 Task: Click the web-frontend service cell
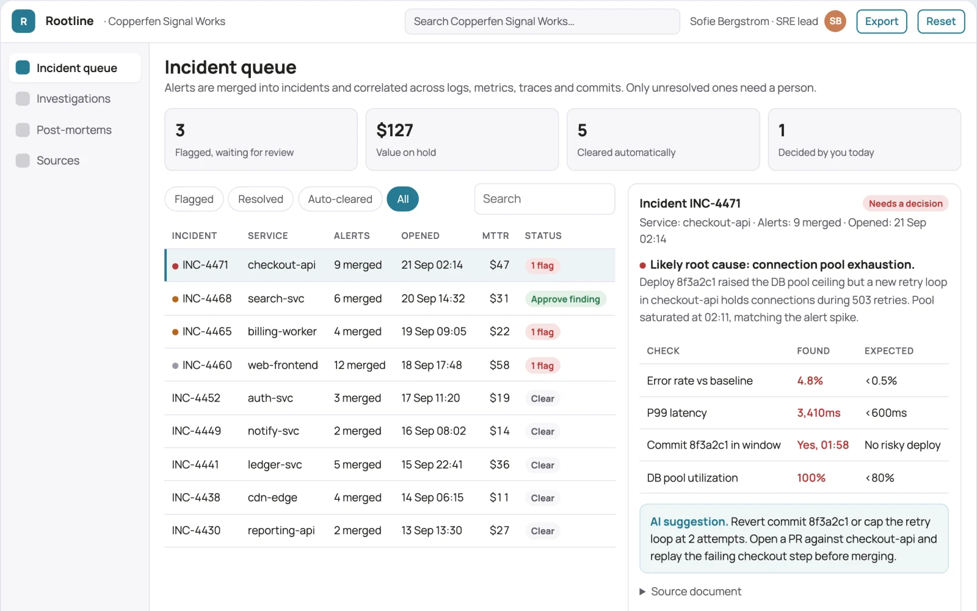point(283,365)
